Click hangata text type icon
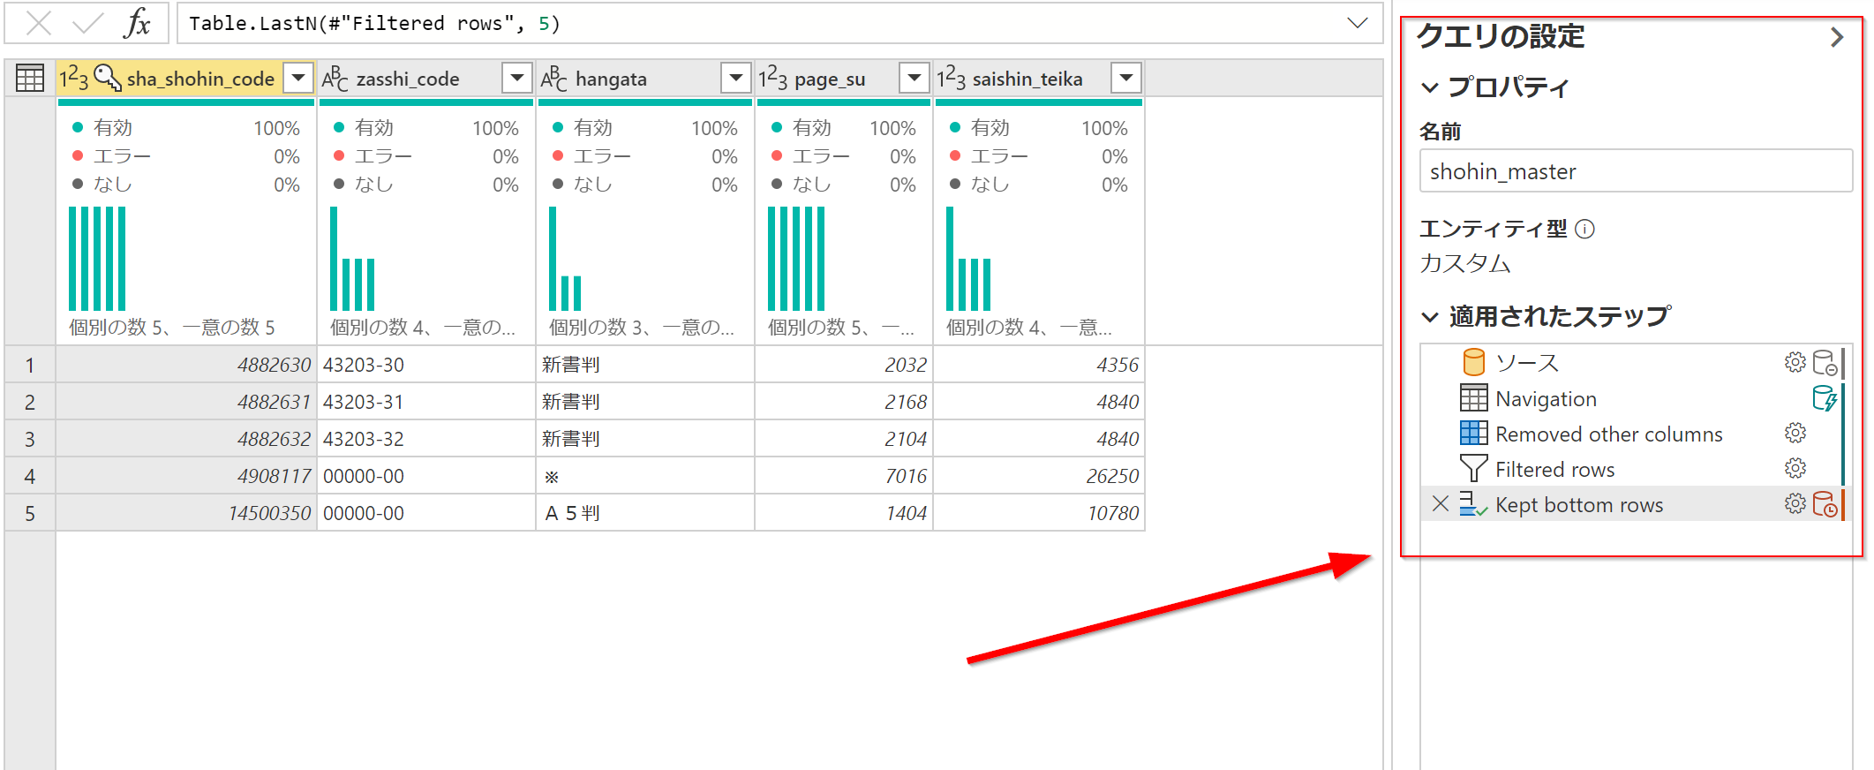Viewport: 1874px width, 770px height. pyautogui.click(x=553, y=79)
